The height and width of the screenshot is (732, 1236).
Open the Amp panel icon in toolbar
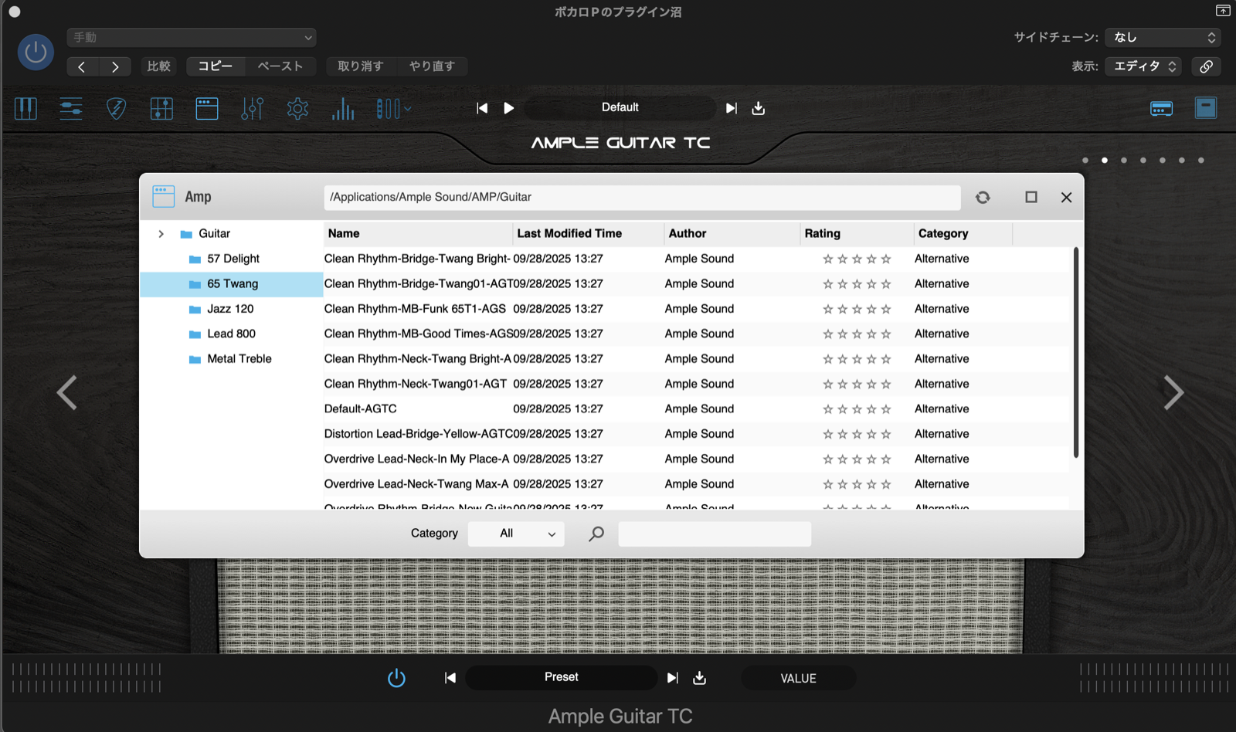coord(207,108)
